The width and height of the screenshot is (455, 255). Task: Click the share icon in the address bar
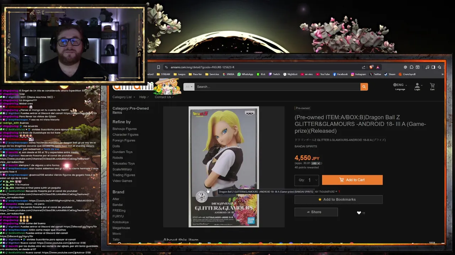click(364, 67)
